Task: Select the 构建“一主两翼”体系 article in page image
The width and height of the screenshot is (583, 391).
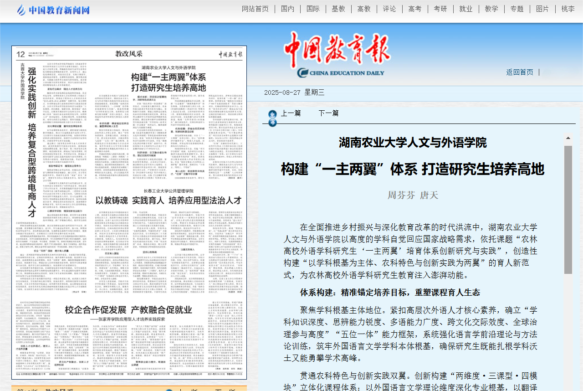Action: [169, 82]
